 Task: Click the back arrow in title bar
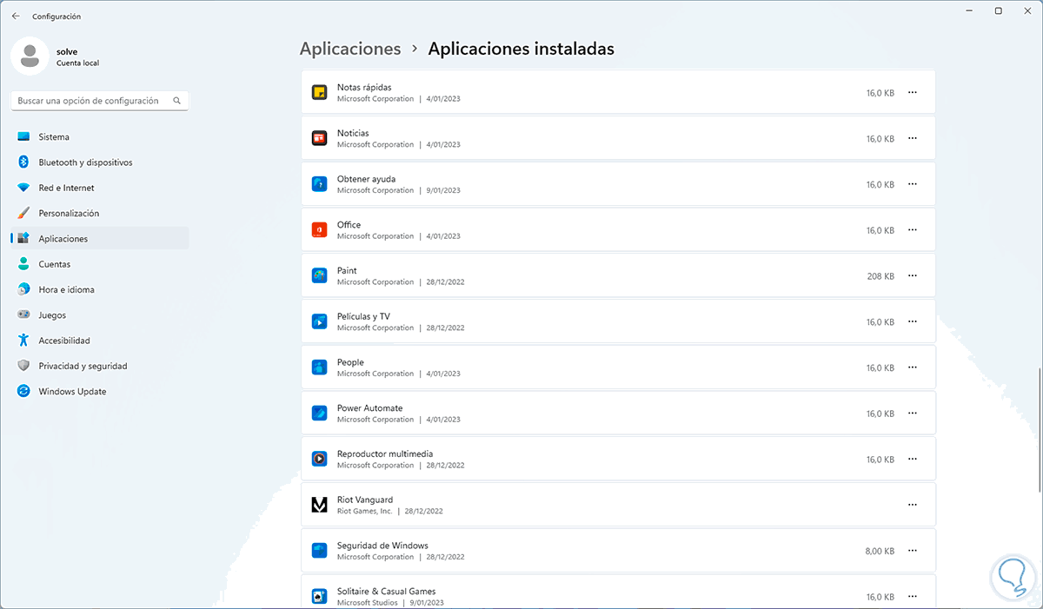tap(16, 16)
